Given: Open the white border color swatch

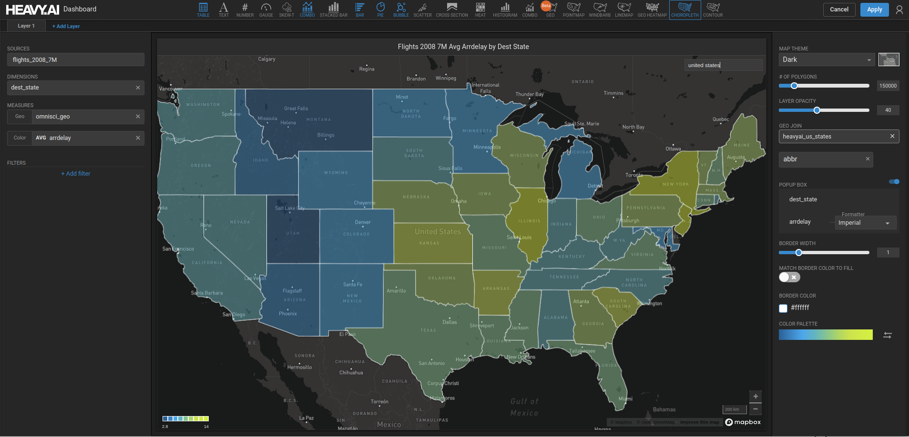Looking at the screenshot, I should coord(783,308).
